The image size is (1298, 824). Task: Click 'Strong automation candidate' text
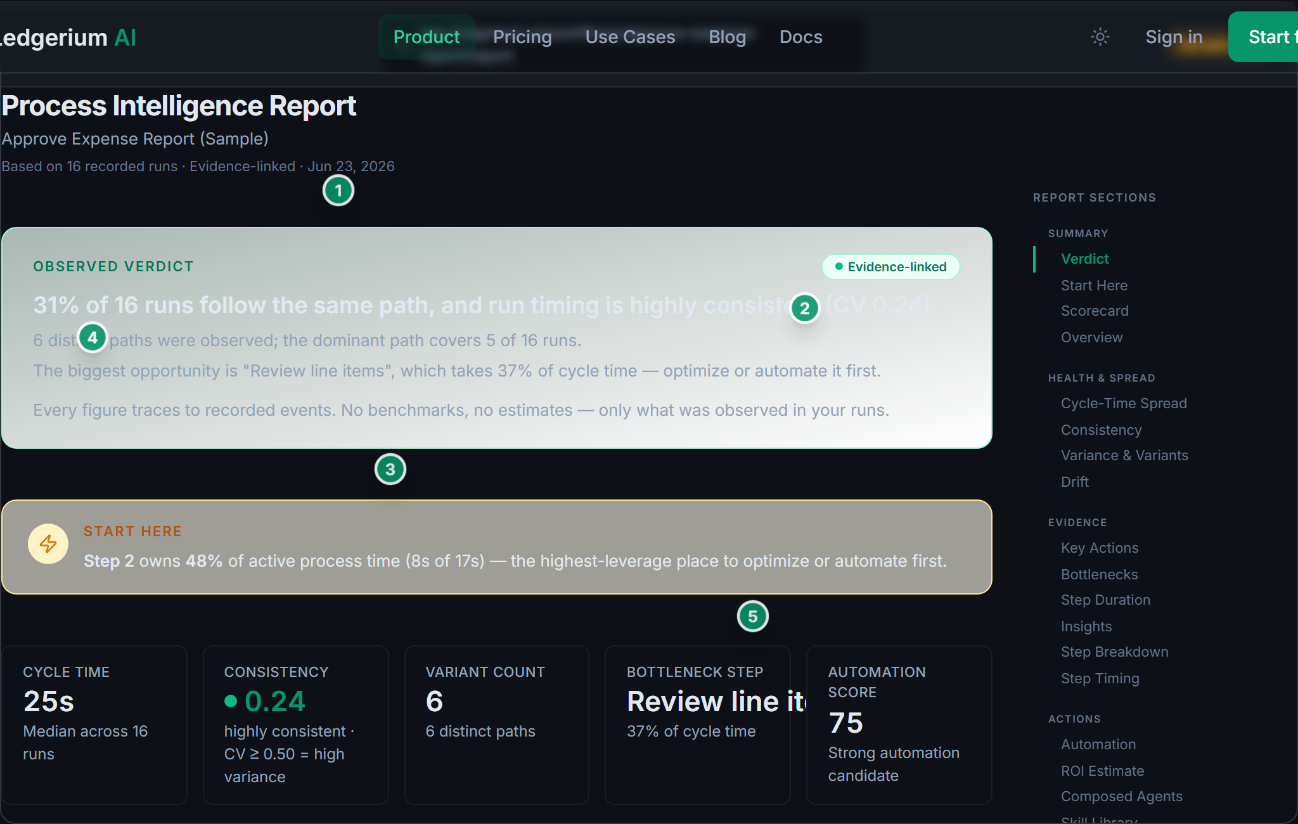(894, 764)
